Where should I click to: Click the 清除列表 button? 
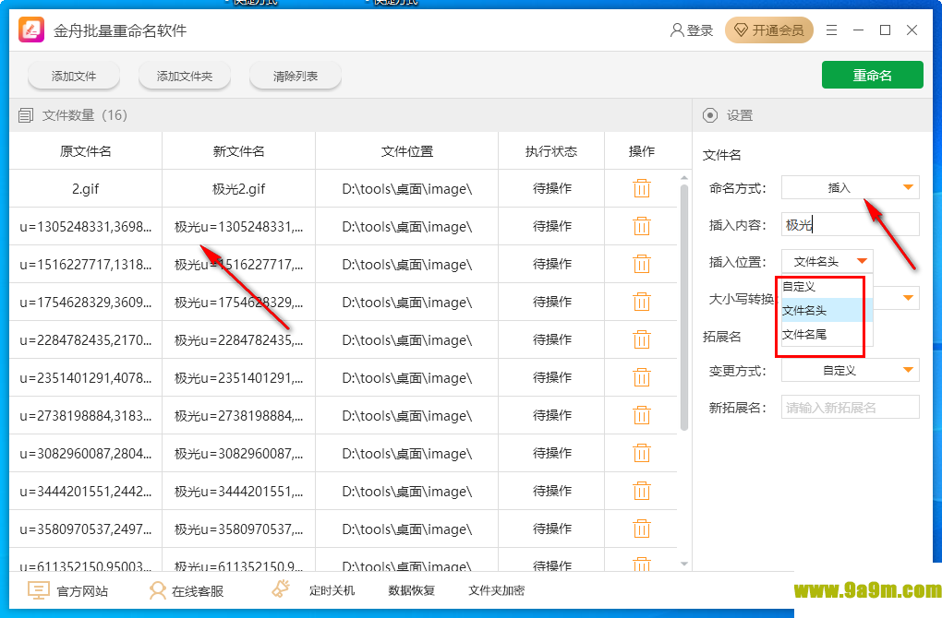(x=295, y=77)
